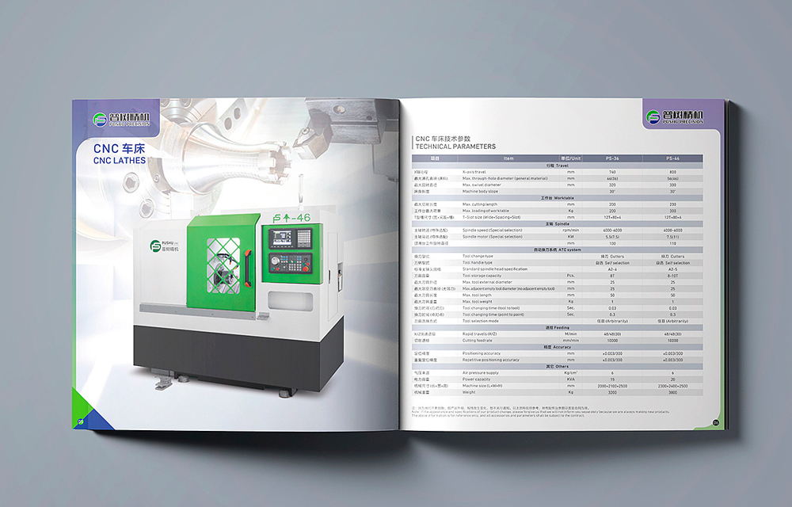Select the PS-36 column header
Viewport: 792px width, 507px height.
(612, 158)
